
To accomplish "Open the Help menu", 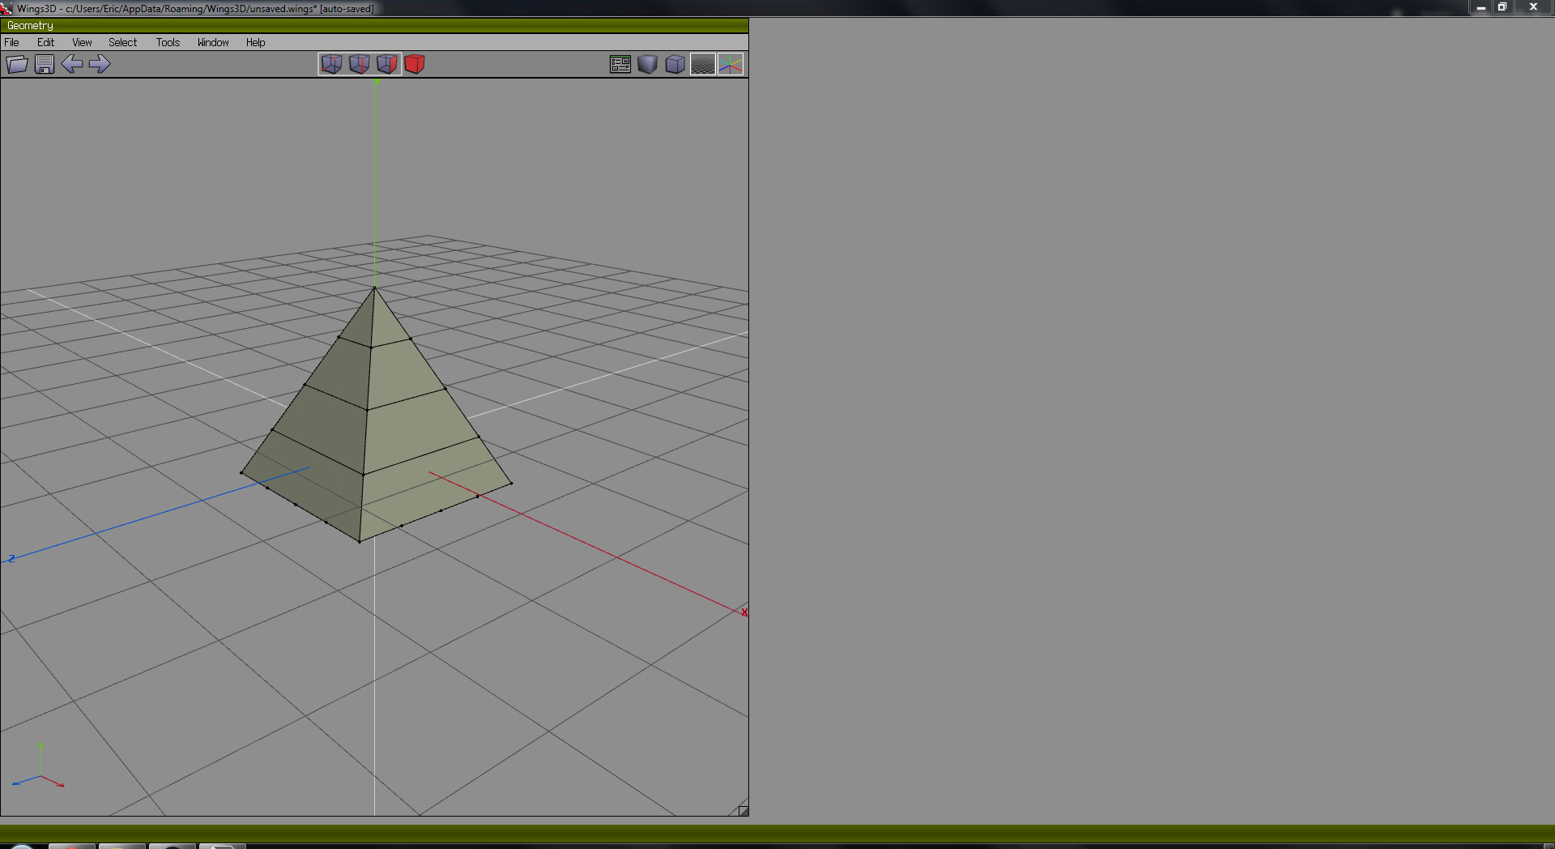I will pyautogui.click(x=256, y=42).
